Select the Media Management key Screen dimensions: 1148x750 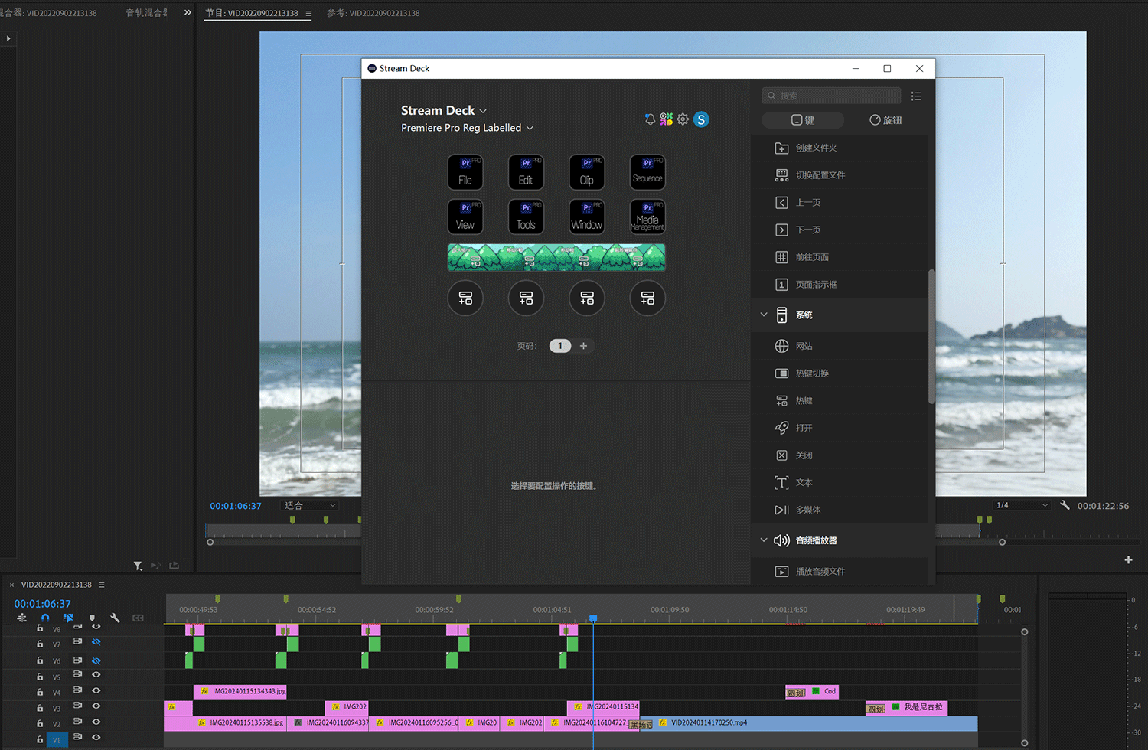click(x=647, y=217)
